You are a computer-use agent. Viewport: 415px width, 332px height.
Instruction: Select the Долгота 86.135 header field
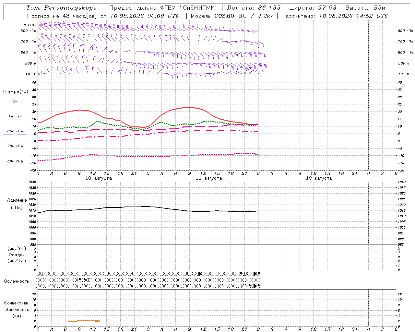point(254,8)
